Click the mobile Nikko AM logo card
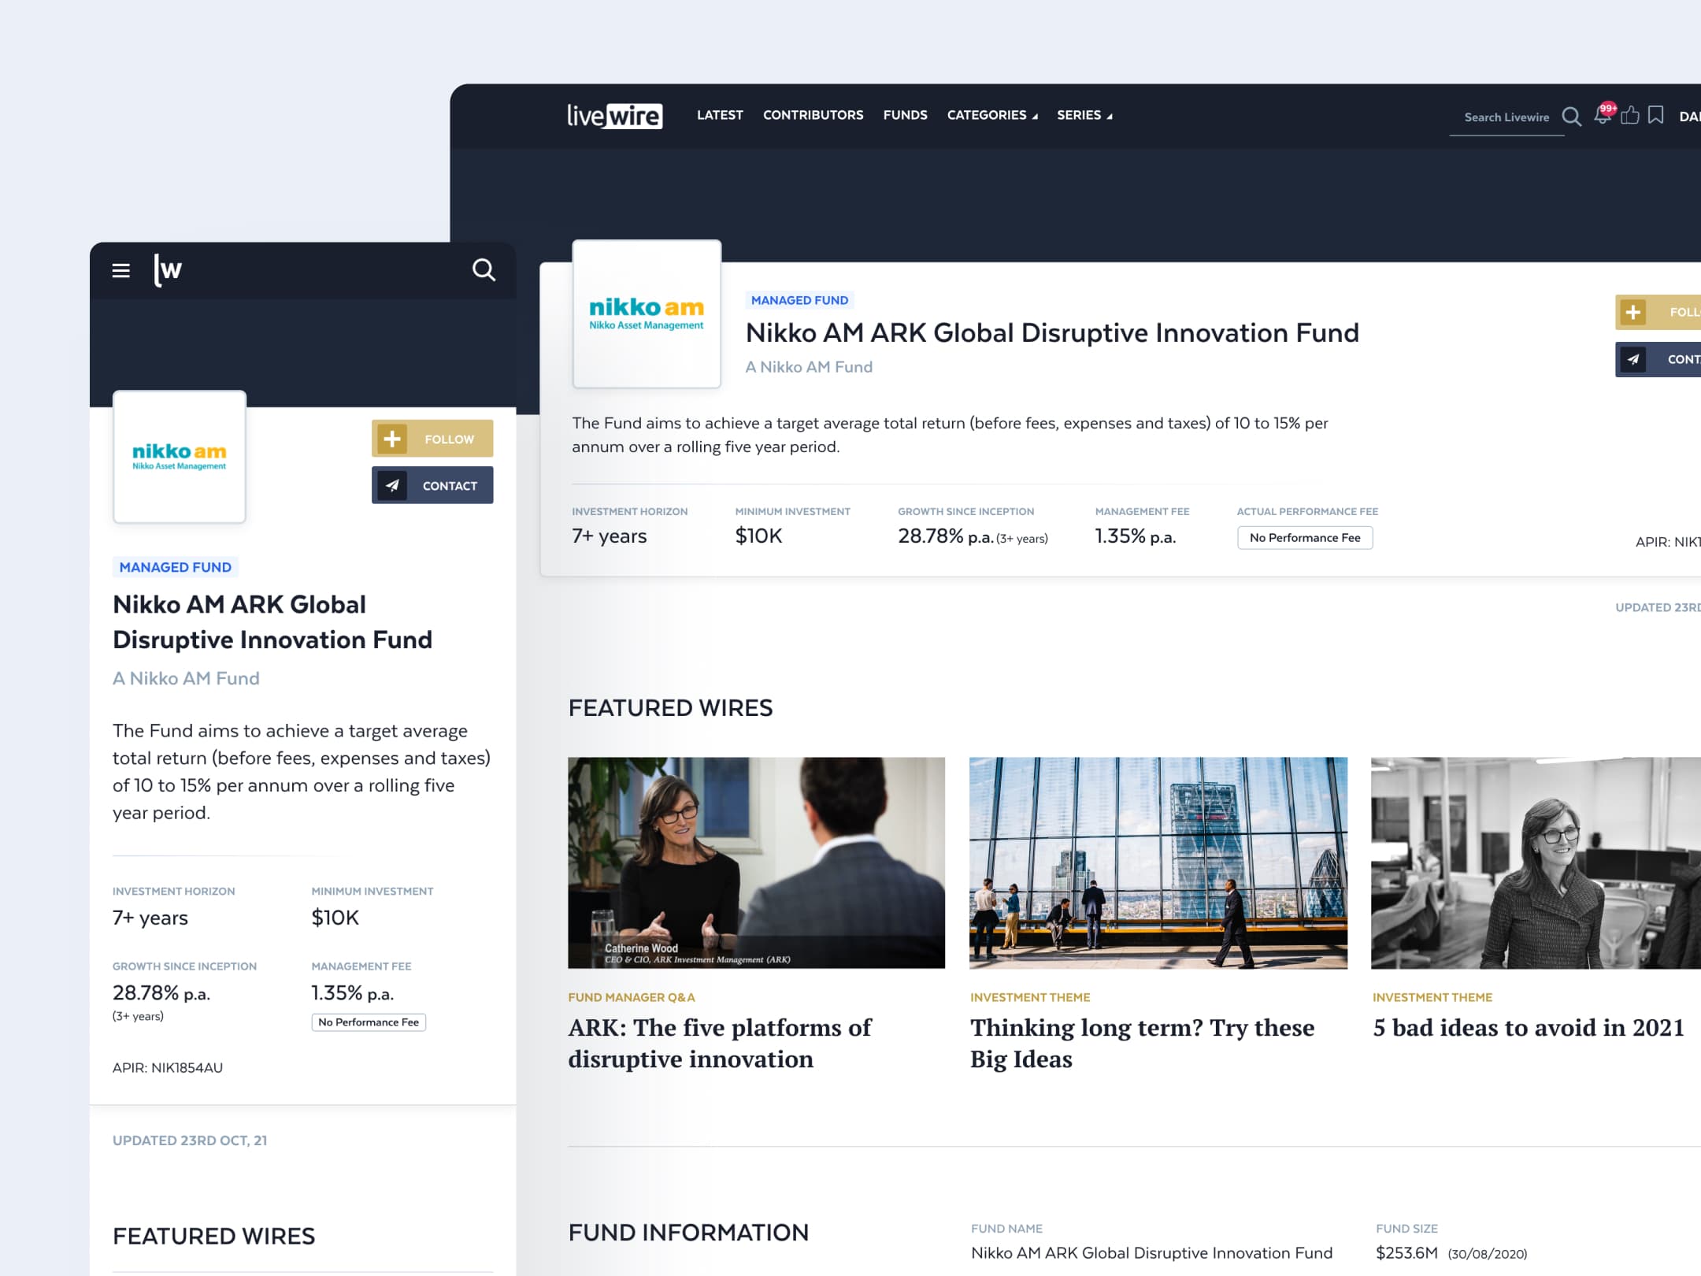This screenshot has height=1276, width=1701. [180, 457]
